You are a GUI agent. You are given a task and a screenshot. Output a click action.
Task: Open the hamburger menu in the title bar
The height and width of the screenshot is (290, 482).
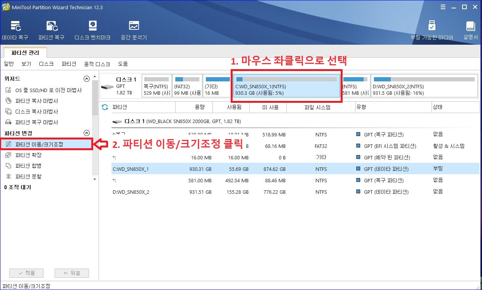[x=443, y=7]
